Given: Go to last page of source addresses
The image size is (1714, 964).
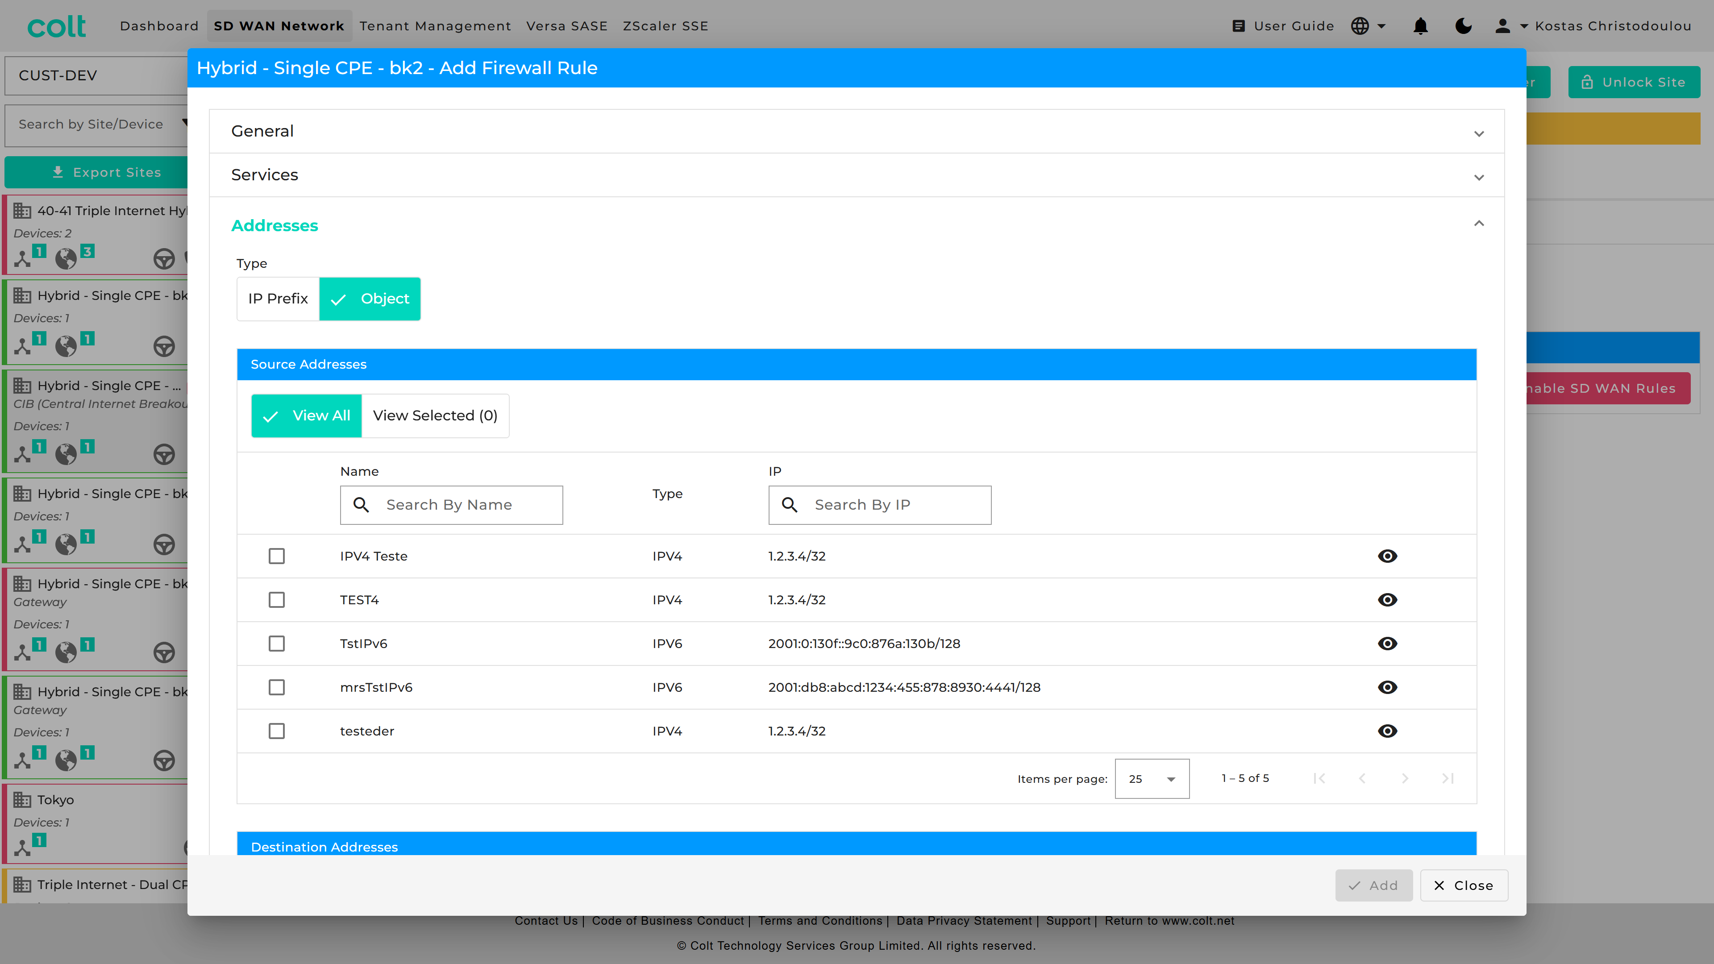Looking at the screenshot, I should (x=1447, y=778).
